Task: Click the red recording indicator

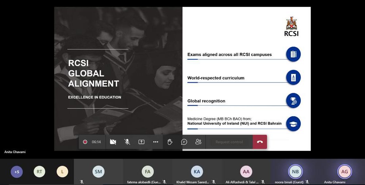Action: click(85, 142)
